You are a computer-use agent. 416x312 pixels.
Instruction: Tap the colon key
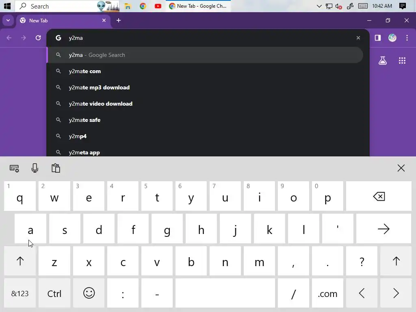(123, 293)
